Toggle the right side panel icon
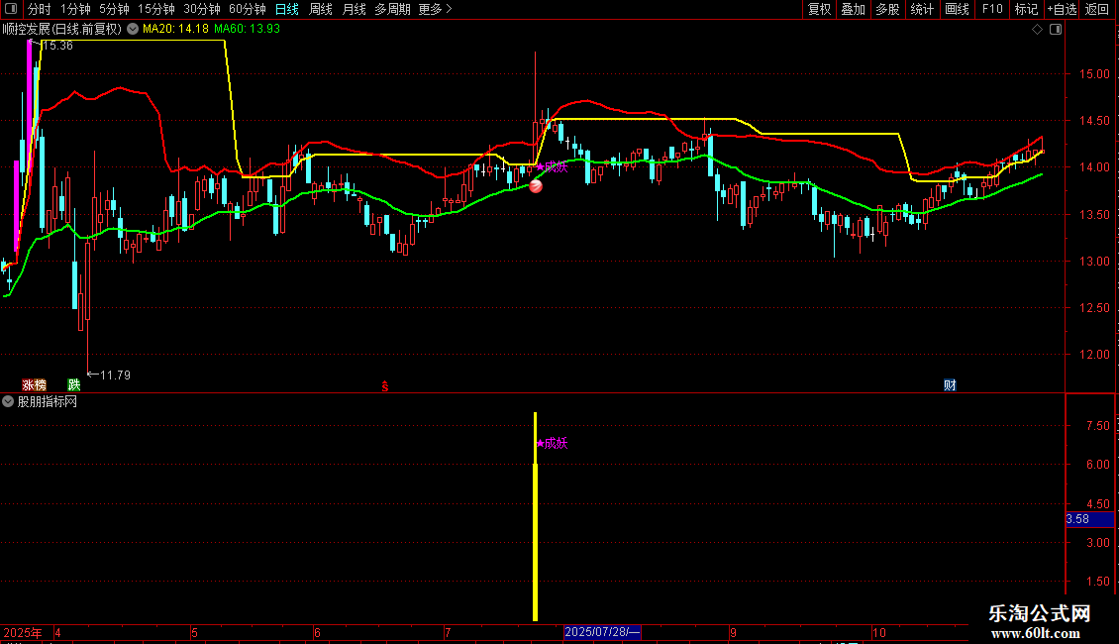Viewport: 1119px width, 644px height. [x=1056, y=30]
